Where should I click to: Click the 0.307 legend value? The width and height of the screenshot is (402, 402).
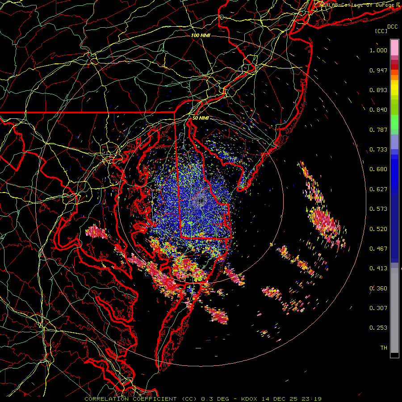pyautogui.click(x=378, y=308)
